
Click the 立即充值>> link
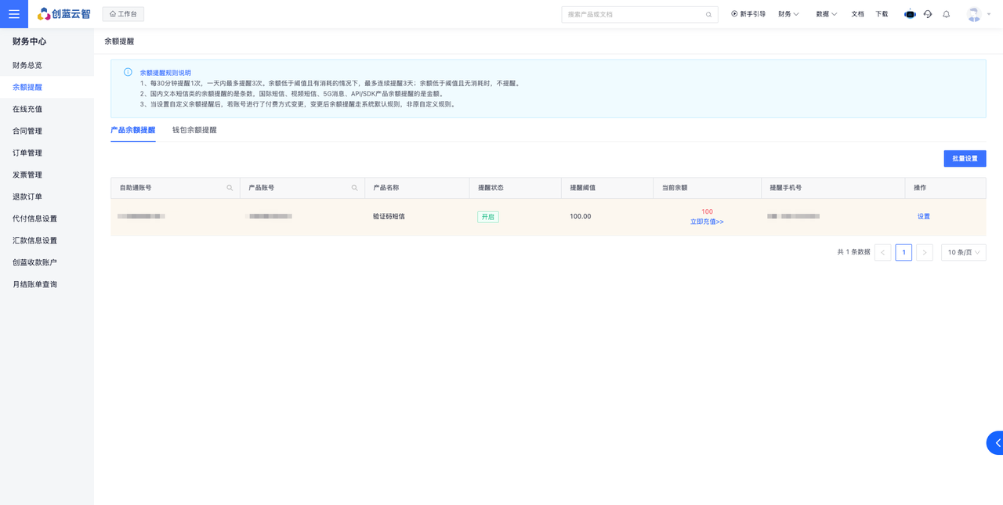click(707, 222)
